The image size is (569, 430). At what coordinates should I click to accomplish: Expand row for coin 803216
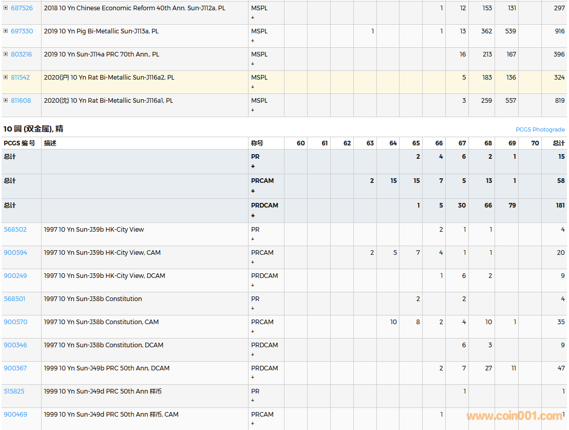[6, 54]
